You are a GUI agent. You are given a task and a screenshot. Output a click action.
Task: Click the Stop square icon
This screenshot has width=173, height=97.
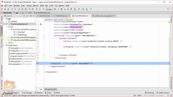pos(71,9)
